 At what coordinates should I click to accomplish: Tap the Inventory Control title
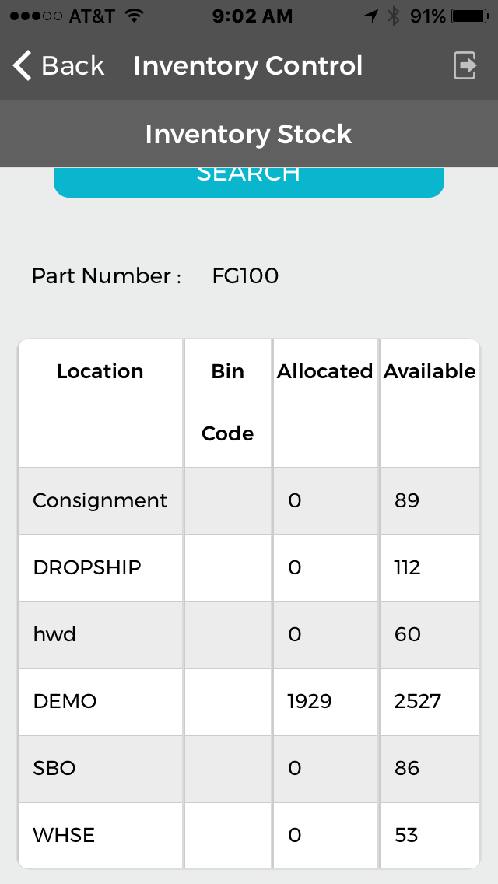[248, 66]
